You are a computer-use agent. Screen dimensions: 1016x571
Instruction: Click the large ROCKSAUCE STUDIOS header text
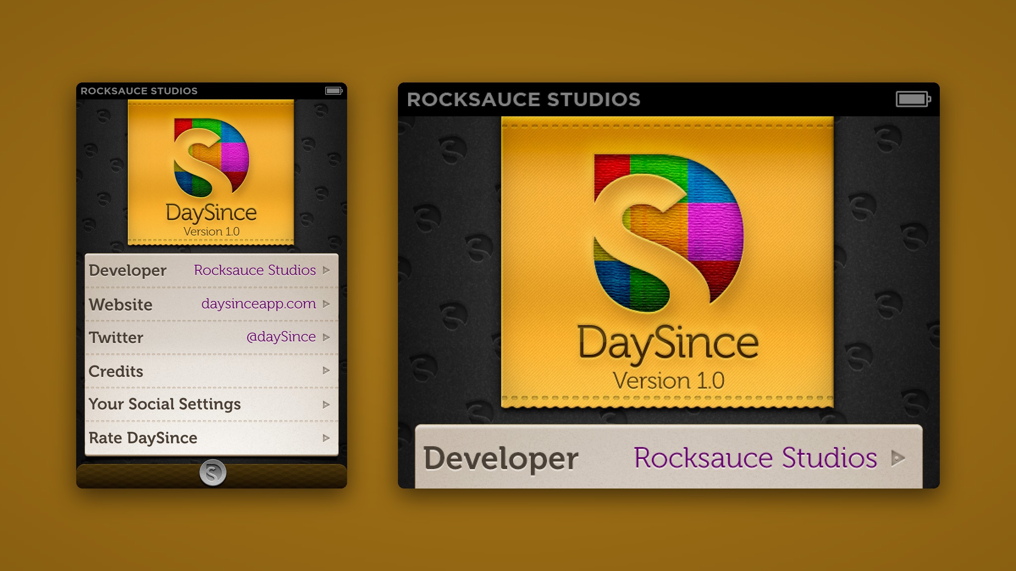[524, 99]
